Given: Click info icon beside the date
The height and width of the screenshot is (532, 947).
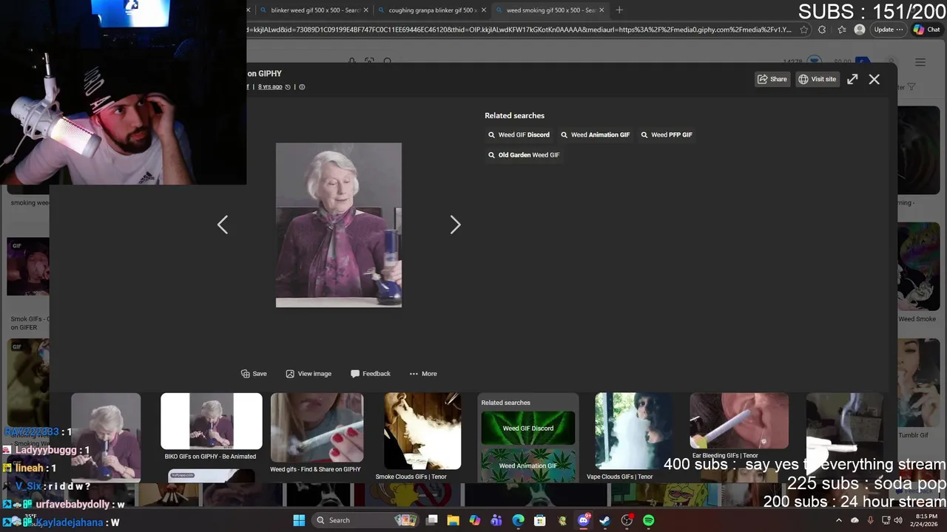Looking at the screenshot, I should [x=302, y=87].
